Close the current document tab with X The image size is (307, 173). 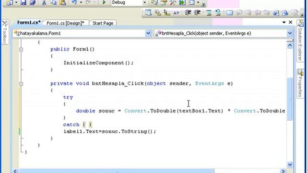point(291,22)
